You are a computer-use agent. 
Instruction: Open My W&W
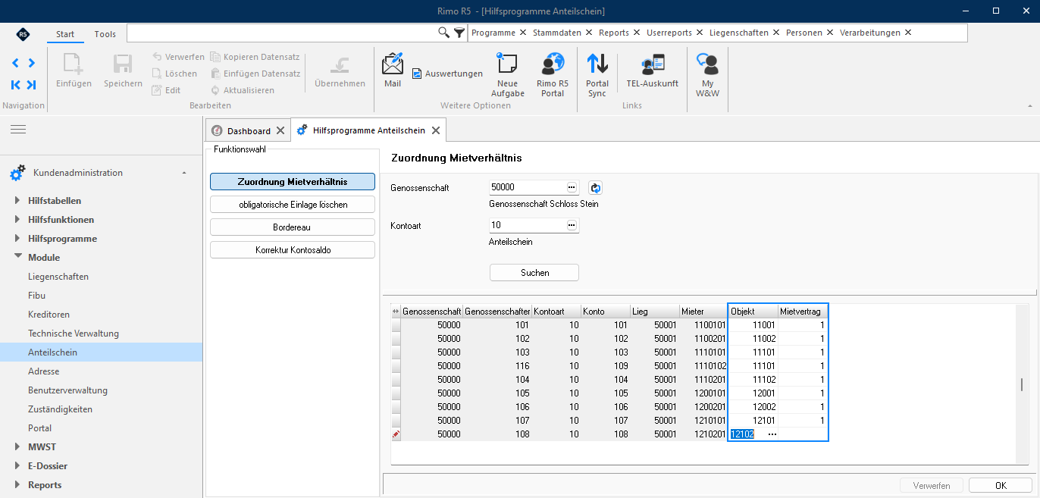click(707, 75)
